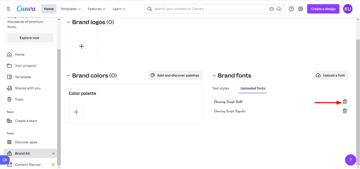Switch to the Text styles tab
The height and width of the screenshot is (169, 360).
(x=220, y=88)
